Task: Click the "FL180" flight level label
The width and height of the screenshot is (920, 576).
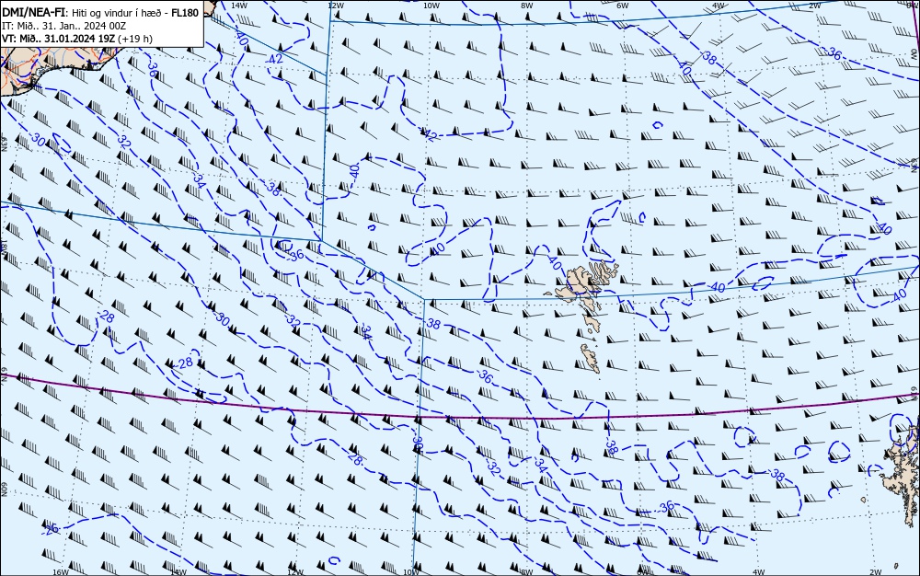Action: 186,13
